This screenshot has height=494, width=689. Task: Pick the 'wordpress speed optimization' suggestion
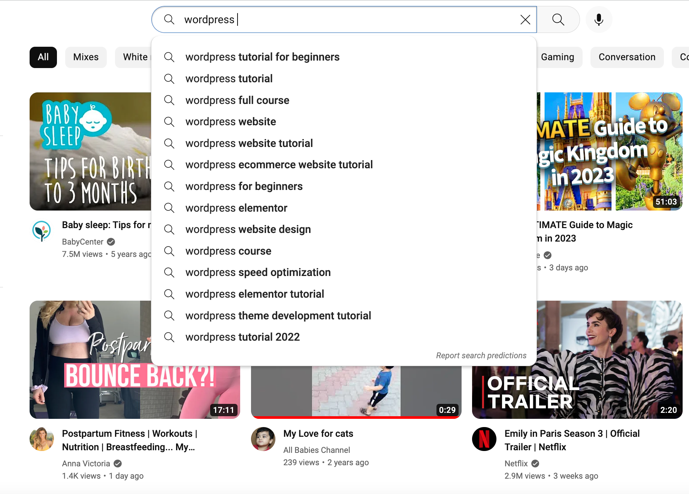tap(258, 272)
